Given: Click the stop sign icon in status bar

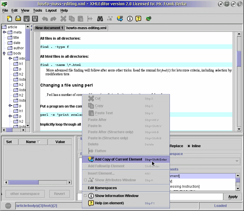Looking at the screenshot, I should pyautogui.click(x=8, y=206).
